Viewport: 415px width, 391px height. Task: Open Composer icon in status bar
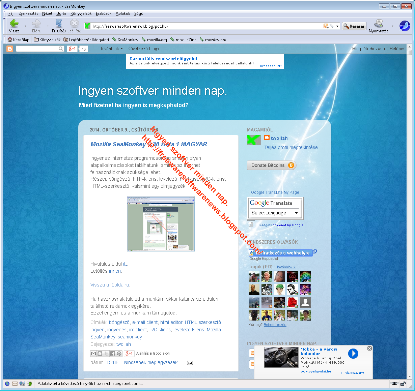pos(22,384)
